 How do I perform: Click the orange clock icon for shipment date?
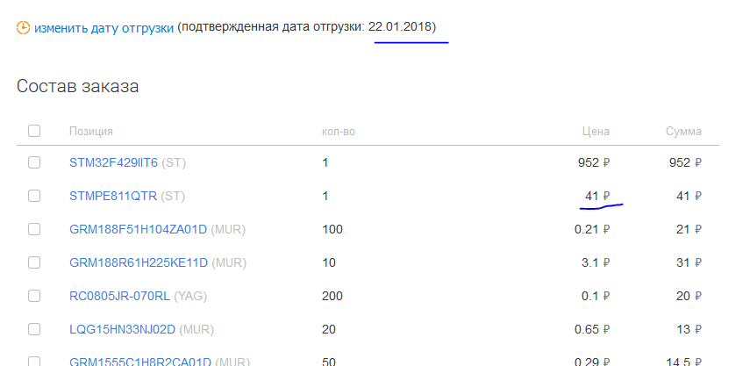(23, 27)
